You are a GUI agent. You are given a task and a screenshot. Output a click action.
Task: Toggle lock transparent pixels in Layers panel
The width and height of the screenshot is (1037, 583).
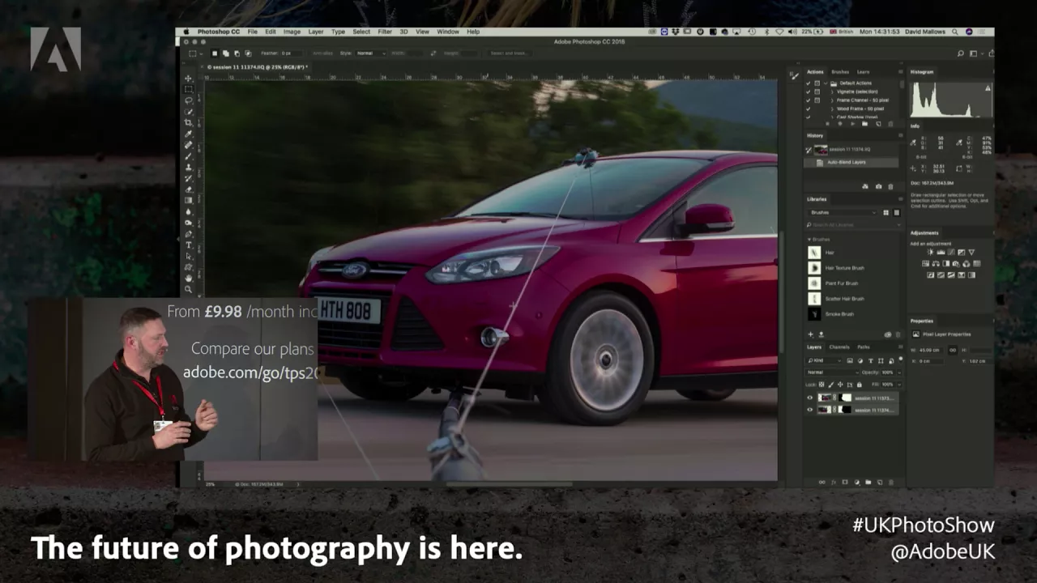click(x=821, y=385)
